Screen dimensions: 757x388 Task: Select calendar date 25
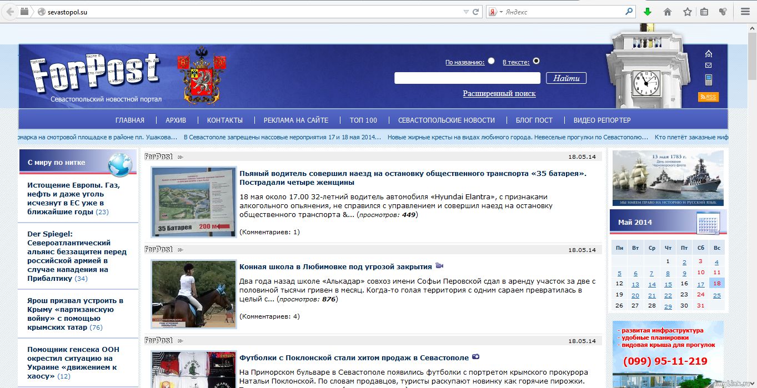pyautogui.click(x=716, y=295)
